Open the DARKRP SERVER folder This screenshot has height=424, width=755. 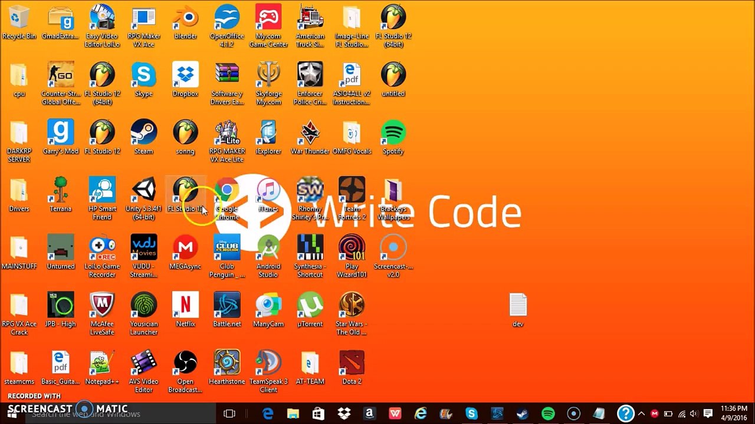click(19, 142)
